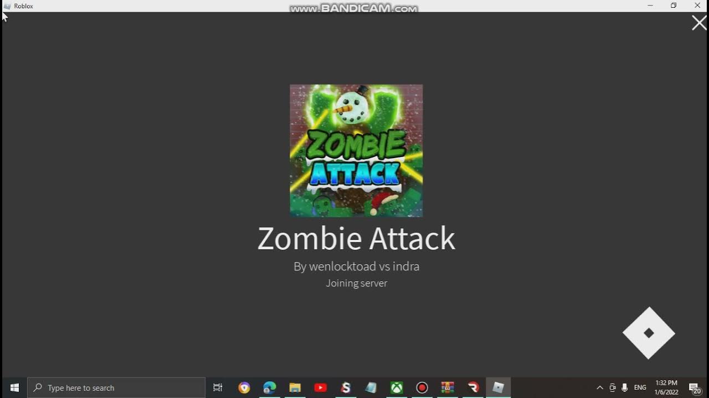Click the Zombie Attack game thumbnail
Viewport: 709px width, 398px height.
point(356,150)
